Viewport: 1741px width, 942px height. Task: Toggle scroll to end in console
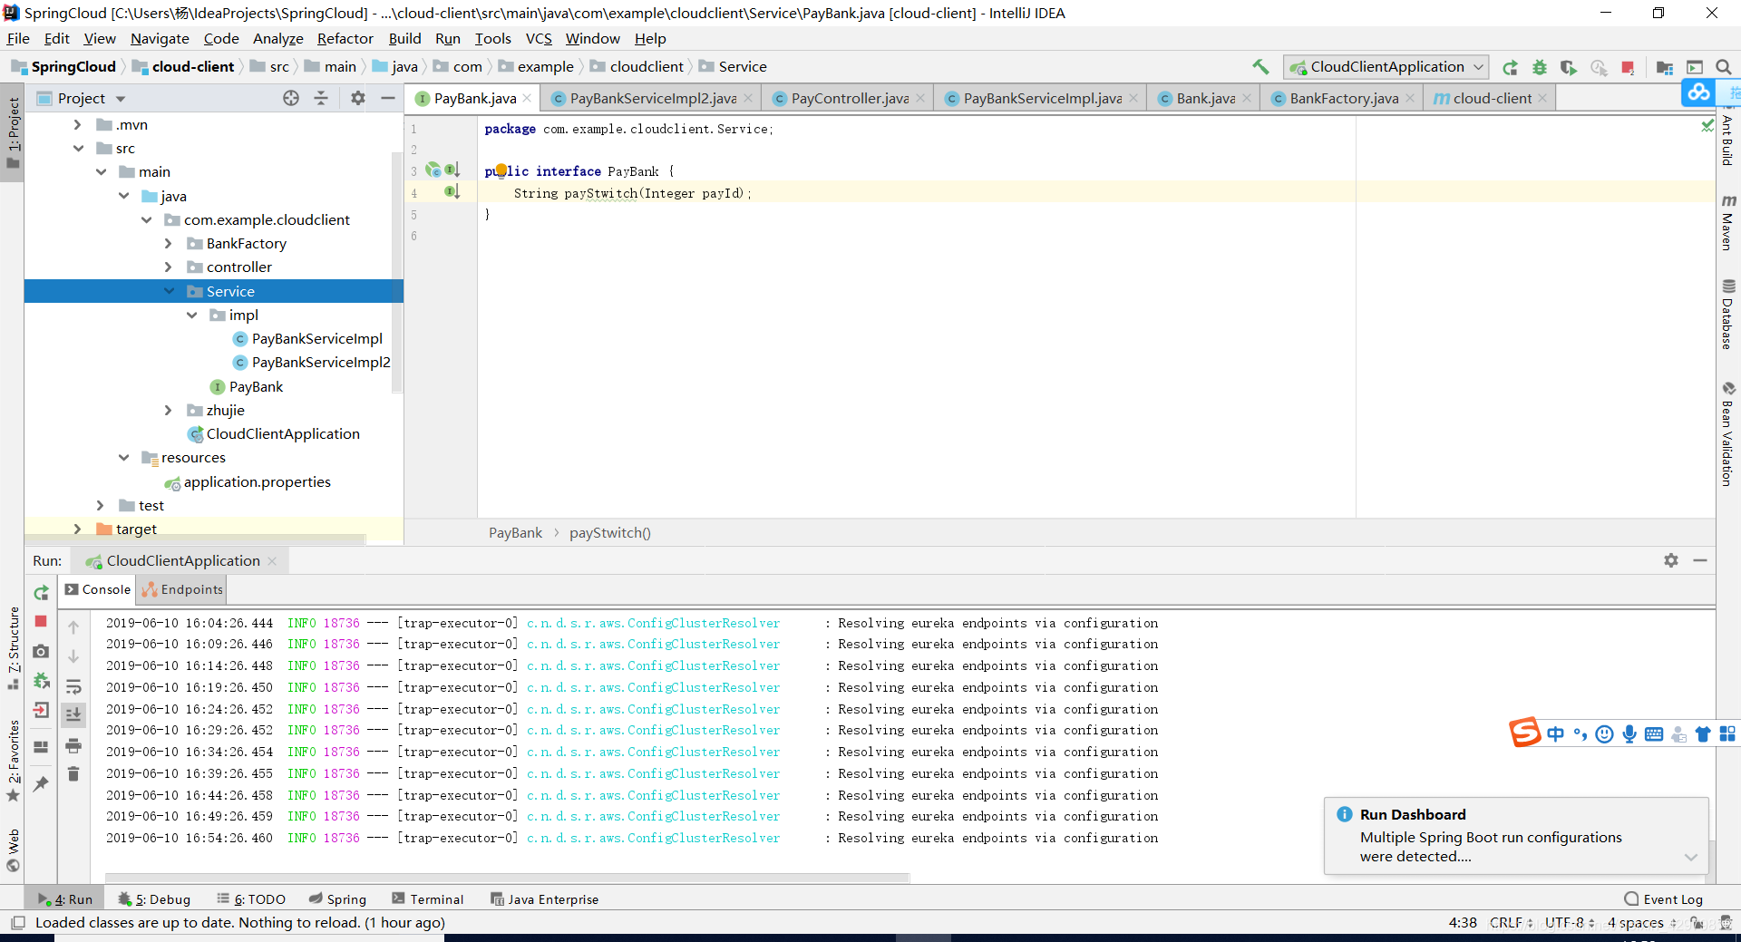(x=73, y=714)
